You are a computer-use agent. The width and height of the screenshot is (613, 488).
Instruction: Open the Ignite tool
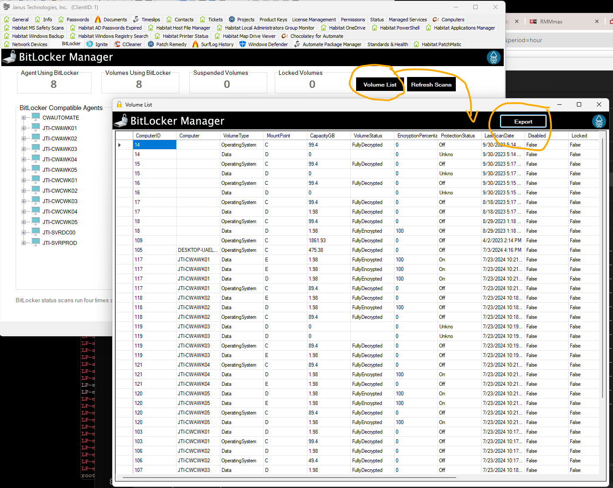pos(97,44)
